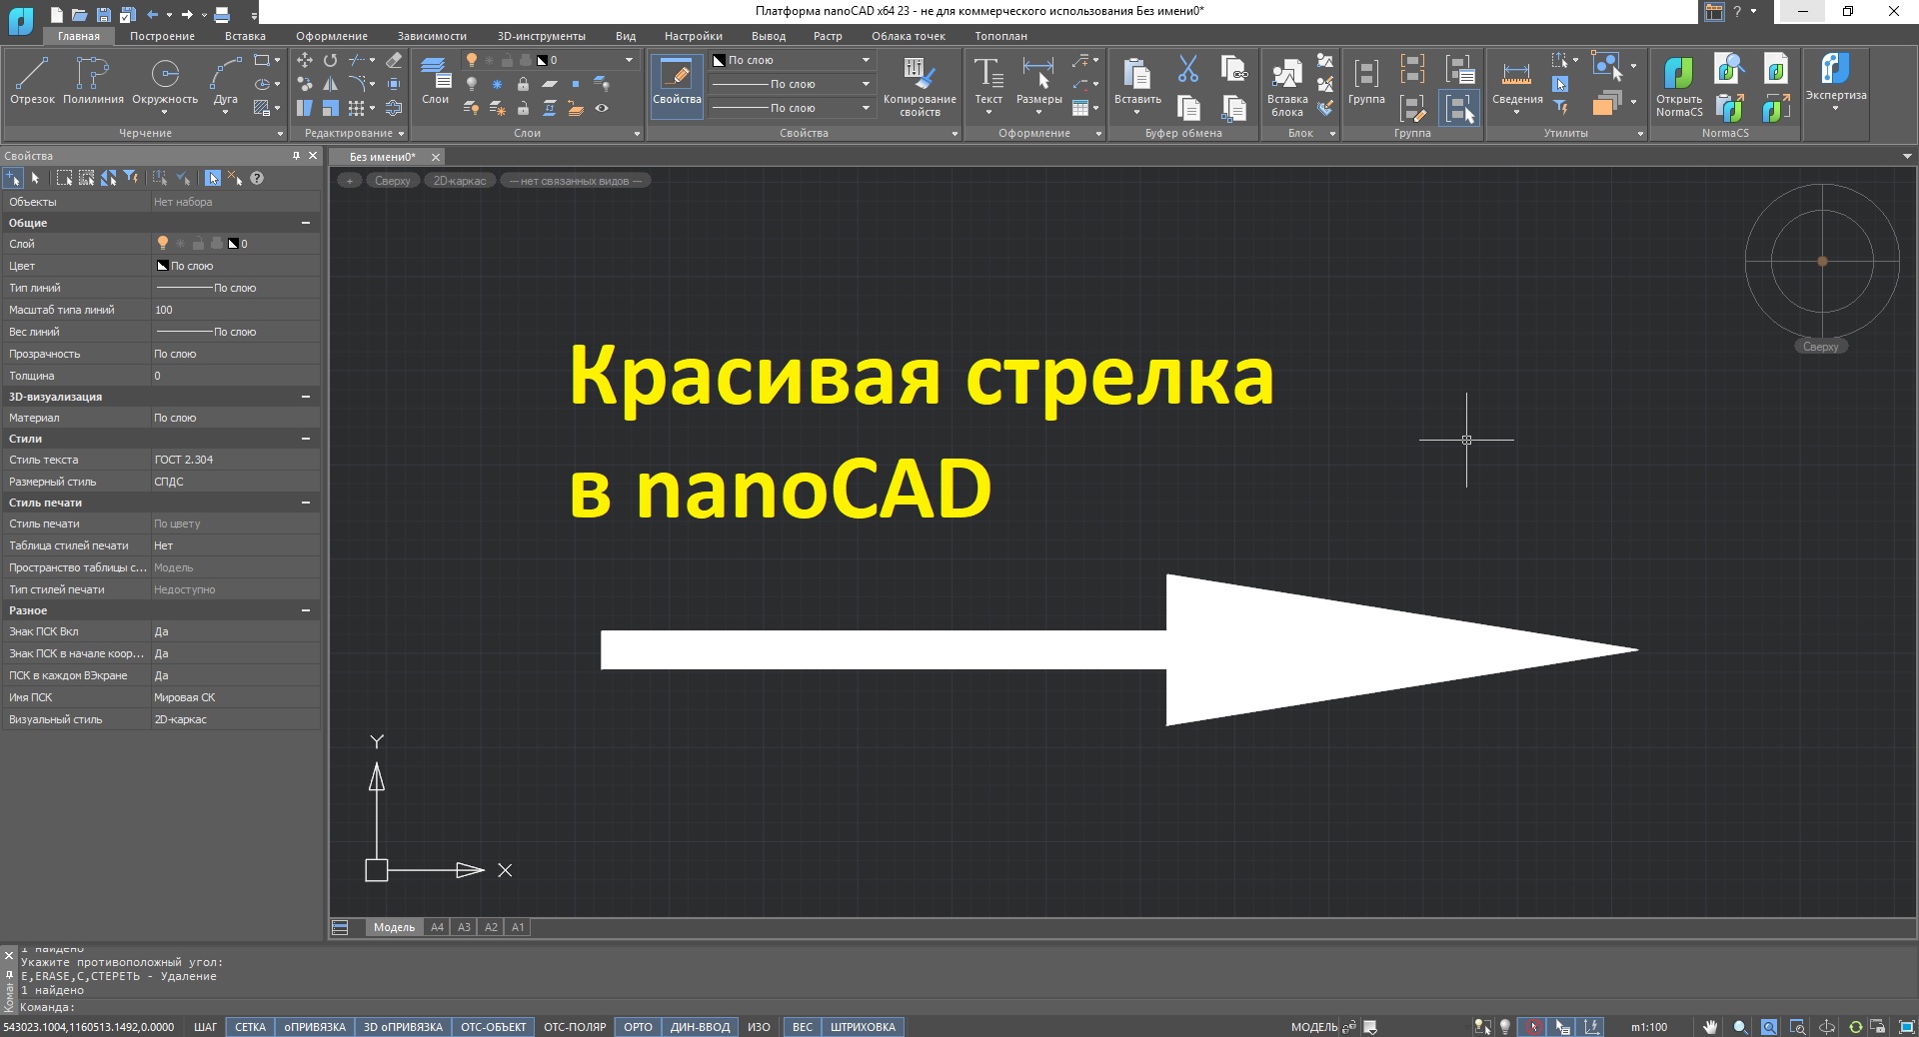Toggle ОРТО mode in the status bar
Image resolution: width=1919 pixels, height=1037 pixels.
(637, 1027)
